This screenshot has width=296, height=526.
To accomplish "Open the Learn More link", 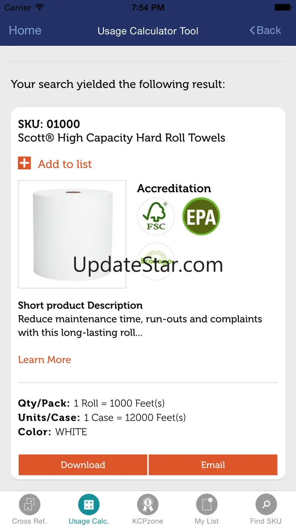I will (x=44, y=360).
